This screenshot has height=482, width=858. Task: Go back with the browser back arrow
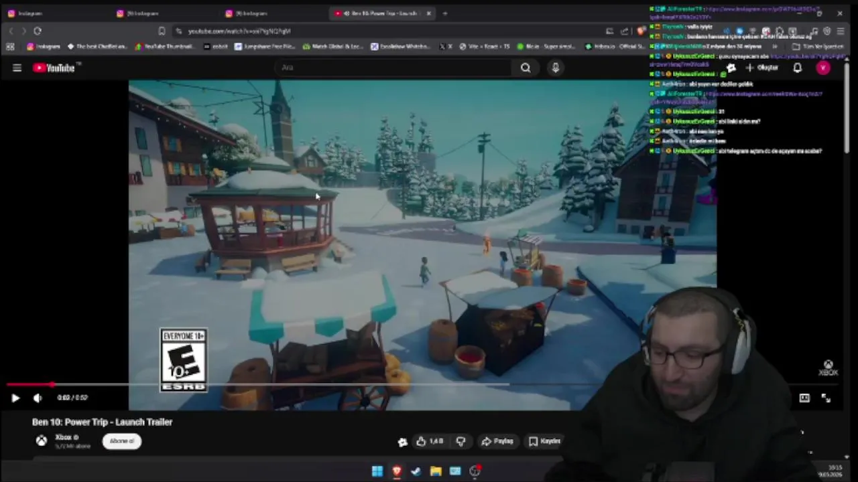tap(11, 31)
